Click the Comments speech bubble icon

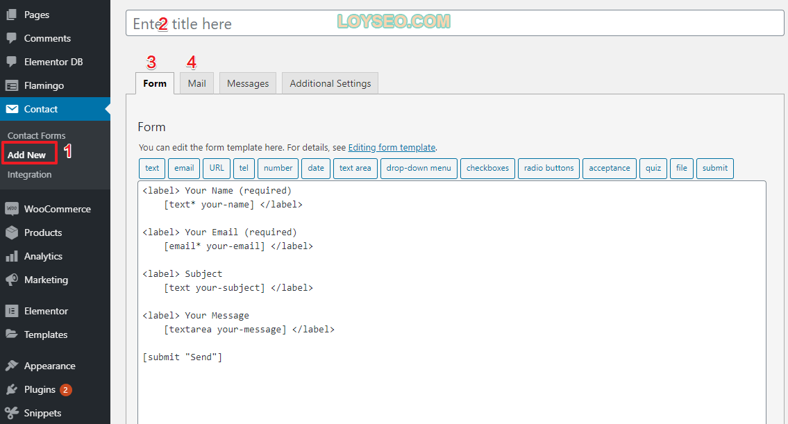point(12,38)
